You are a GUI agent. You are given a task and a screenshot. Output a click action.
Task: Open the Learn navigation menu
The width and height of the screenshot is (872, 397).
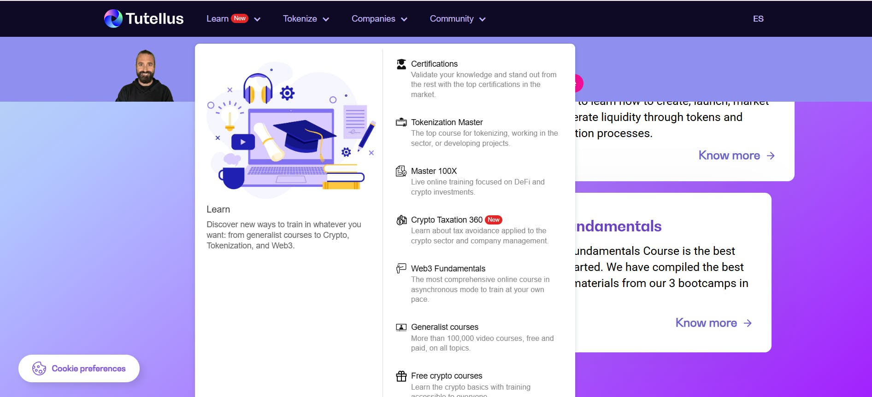218,19
